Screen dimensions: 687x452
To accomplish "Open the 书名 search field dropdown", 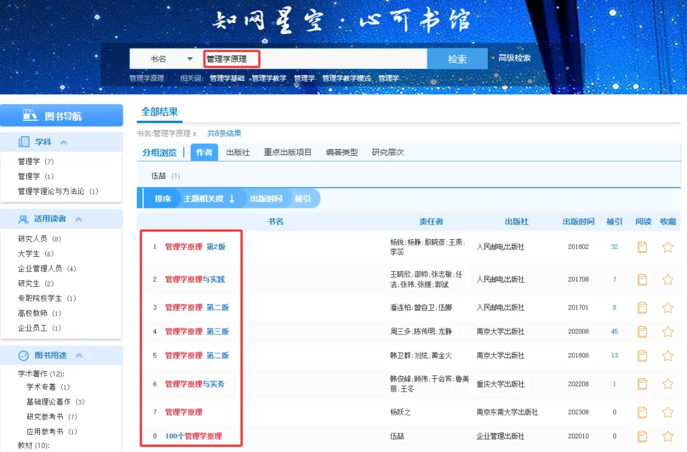I will coord(190,59).
